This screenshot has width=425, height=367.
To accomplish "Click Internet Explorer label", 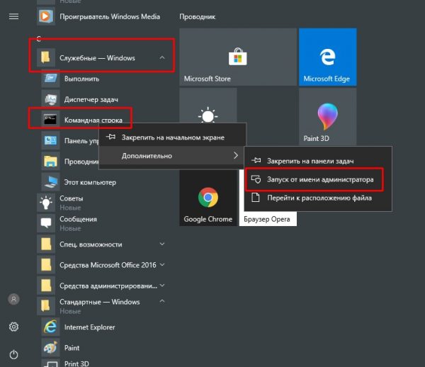I will click(x=90, y=327).
